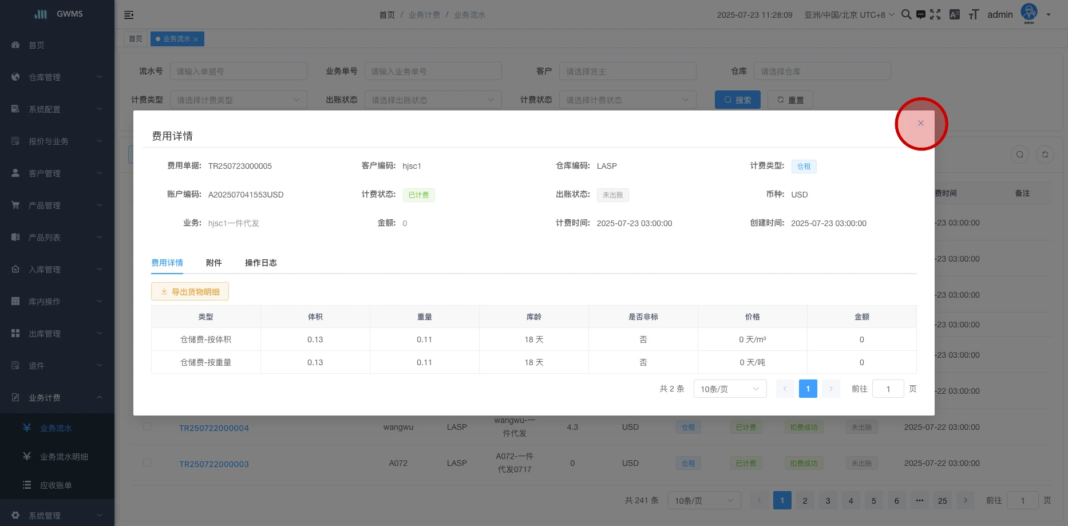Image resolution: width=1068 pixels, height=526 pixels.
Task: Open 应收账单 in the sidebar
Action: (x=56, y=485)
